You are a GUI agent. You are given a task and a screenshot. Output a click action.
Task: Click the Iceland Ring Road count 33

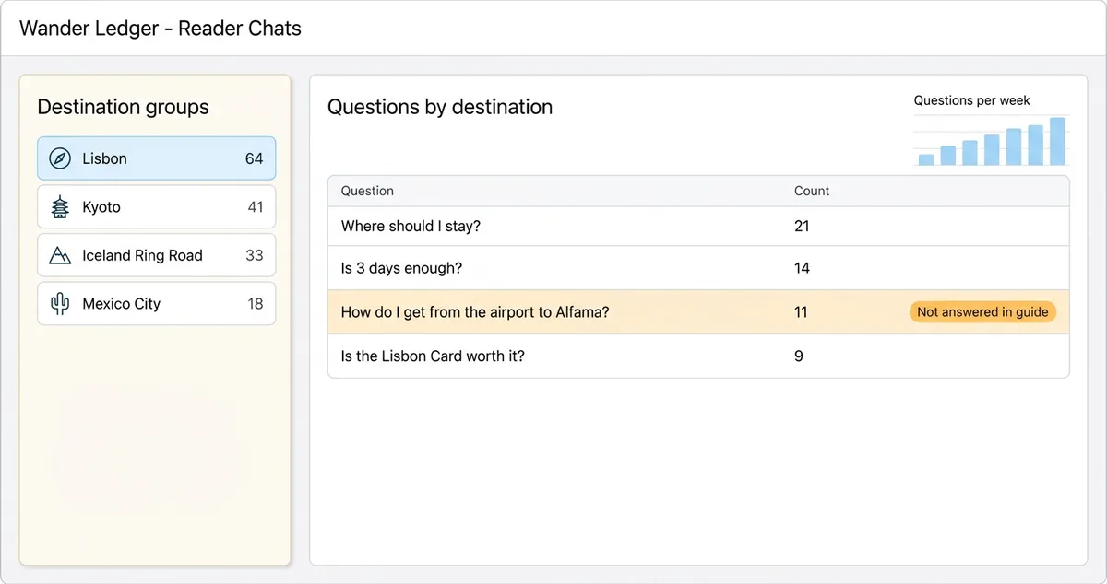click(x=255, y=255)
